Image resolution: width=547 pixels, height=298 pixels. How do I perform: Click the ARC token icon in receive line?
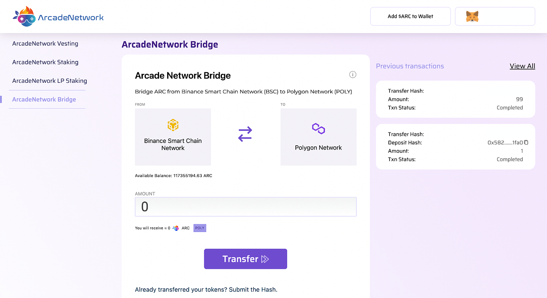click(x=176, y=228)
